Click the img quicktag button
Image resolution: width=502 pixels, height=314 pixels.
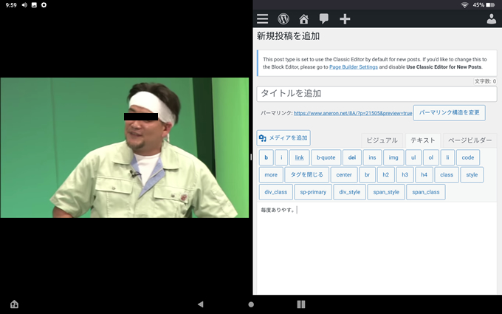(393, 157)
